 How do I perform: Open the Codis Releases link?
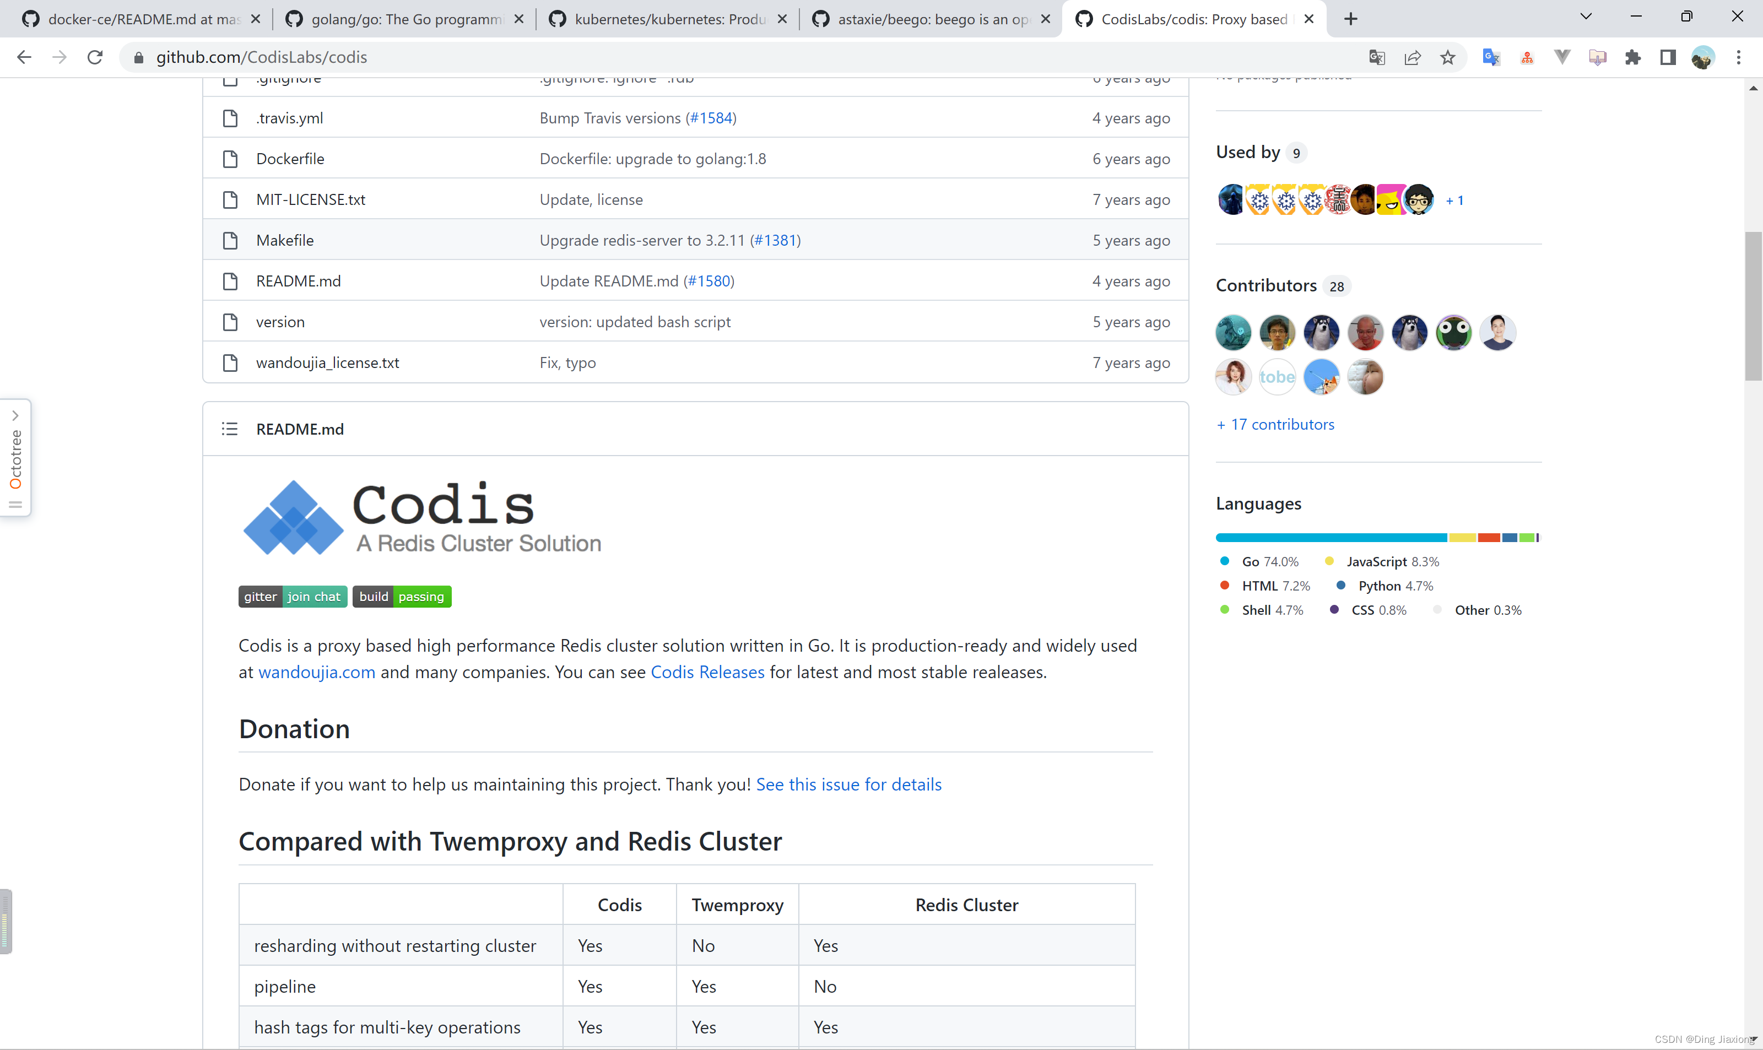(x=707, y=672)
